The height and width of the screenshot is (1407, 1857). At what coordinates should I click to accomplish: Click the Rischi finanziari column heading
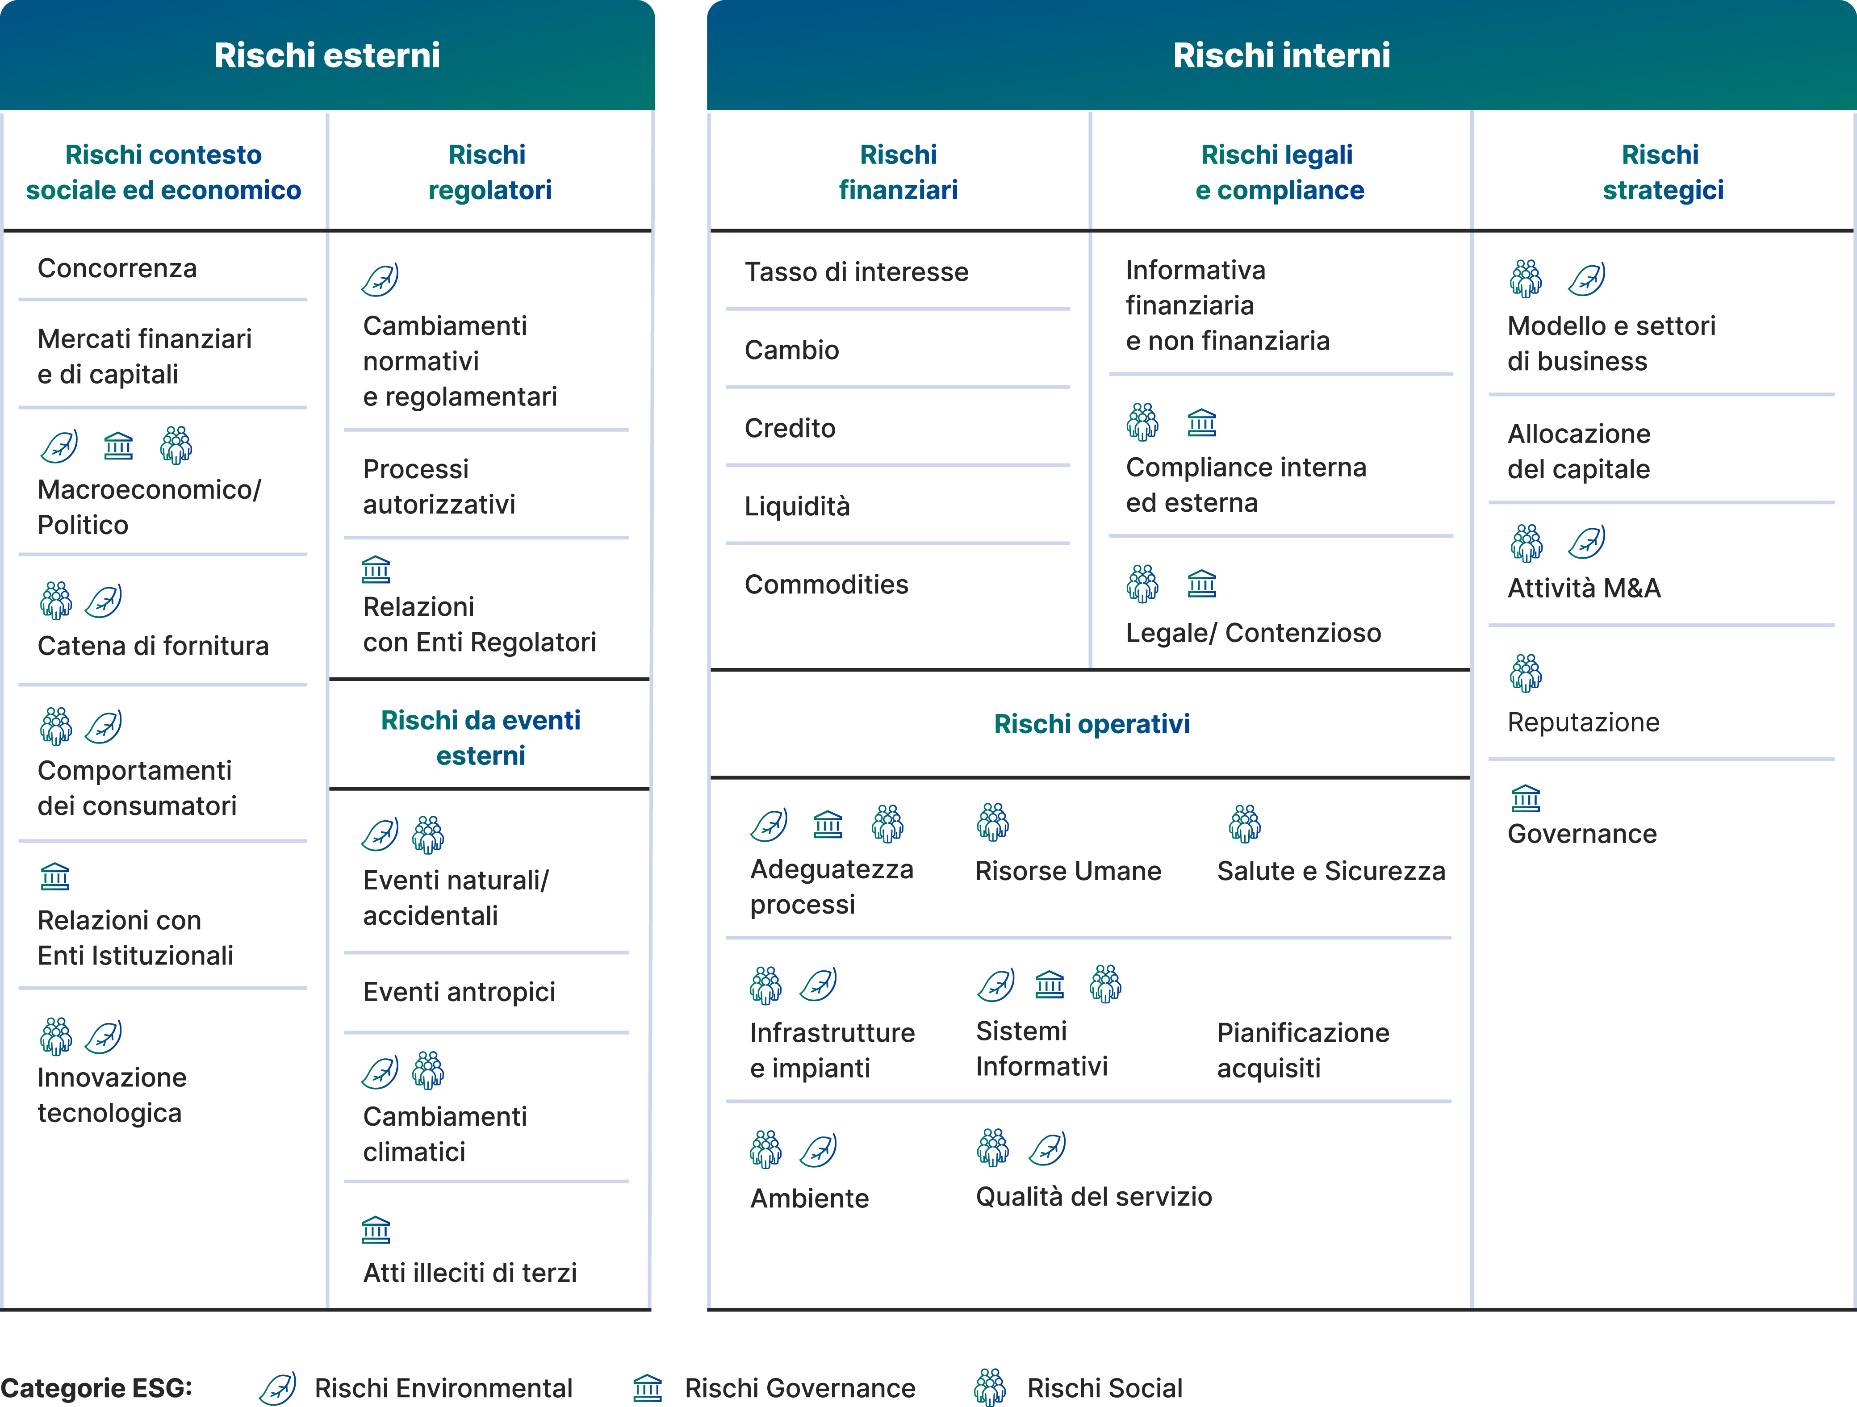(898, 172)
